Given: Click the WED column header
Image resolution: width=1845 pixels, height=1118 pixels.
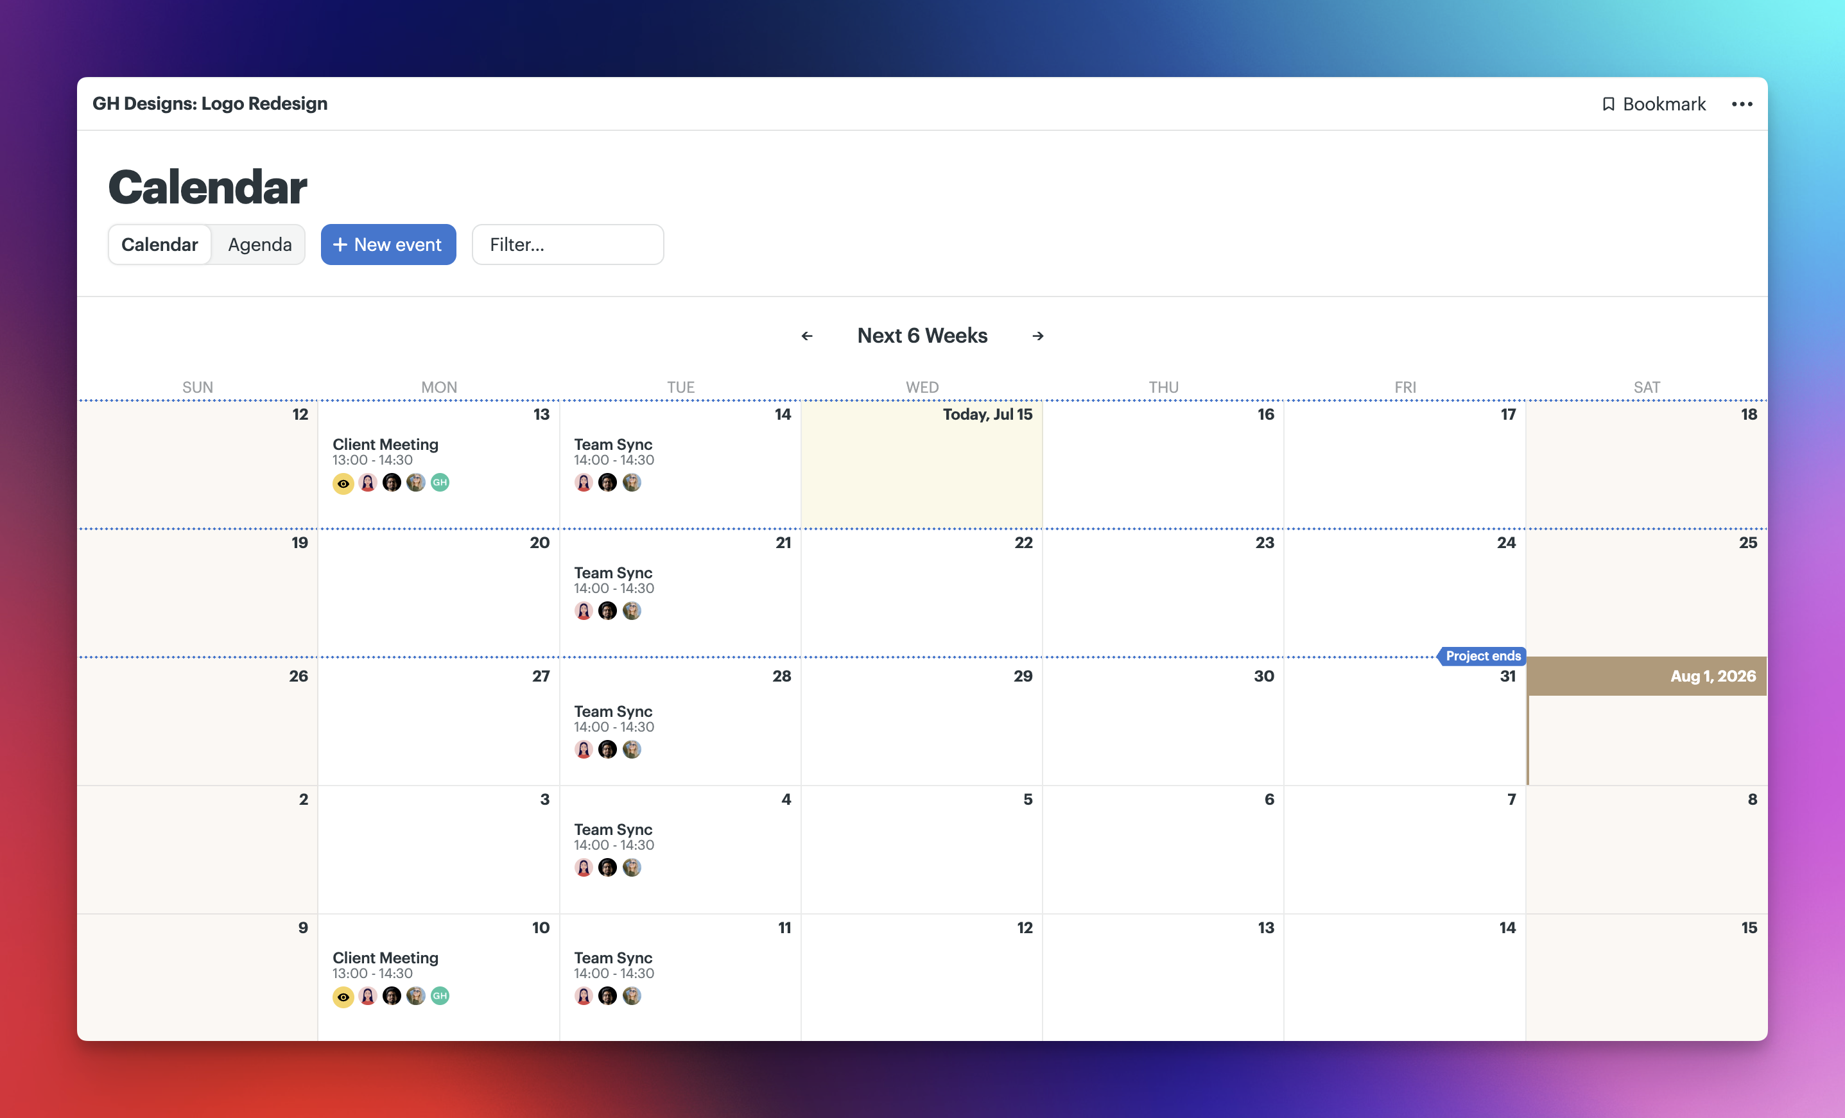Looking at the screenshot, I should 922,387.
